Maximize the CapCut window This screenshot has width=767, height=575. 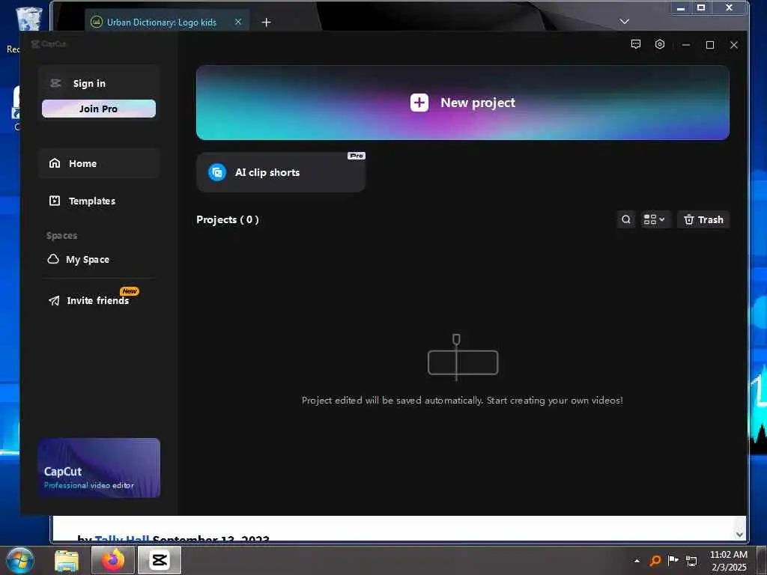coord(710,45)
